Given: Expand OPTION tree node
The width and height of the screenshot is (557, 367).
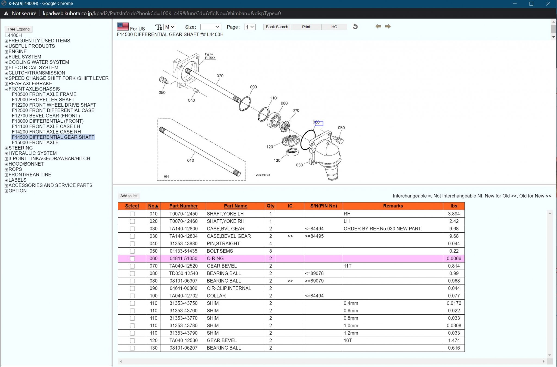Looking at the screenshot, I should click(6, 191).
